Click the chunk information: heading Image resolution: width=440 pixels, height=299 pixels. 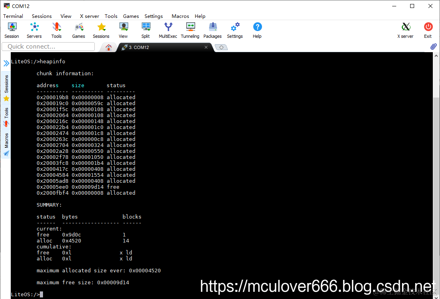pyautogui.click(x=65, y=74)
